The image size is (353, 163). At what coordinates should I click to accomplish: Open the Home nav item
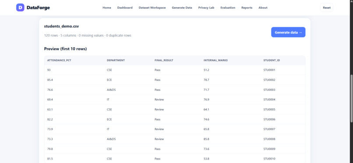(107, 7)
